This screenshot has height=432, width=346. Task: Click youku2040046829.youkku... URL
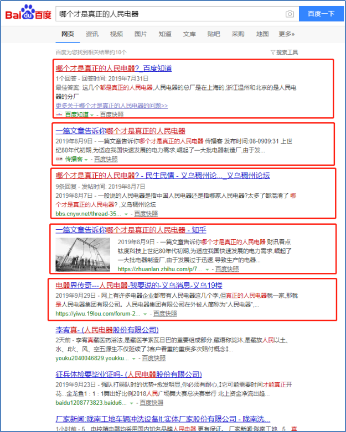point(92,358)
